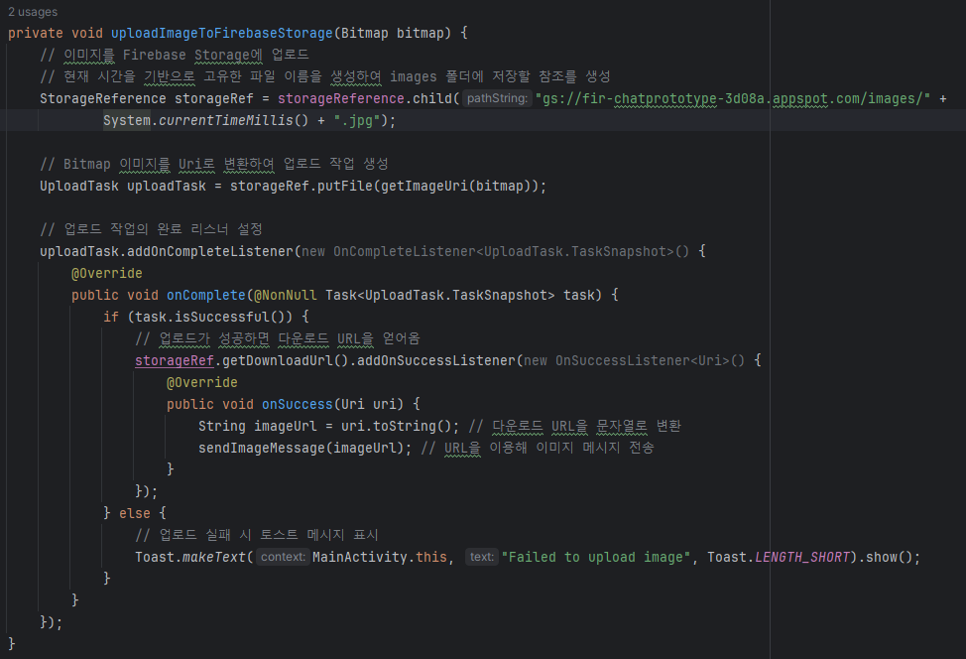
Task: Click storageReference.child call
Action: 365,98
